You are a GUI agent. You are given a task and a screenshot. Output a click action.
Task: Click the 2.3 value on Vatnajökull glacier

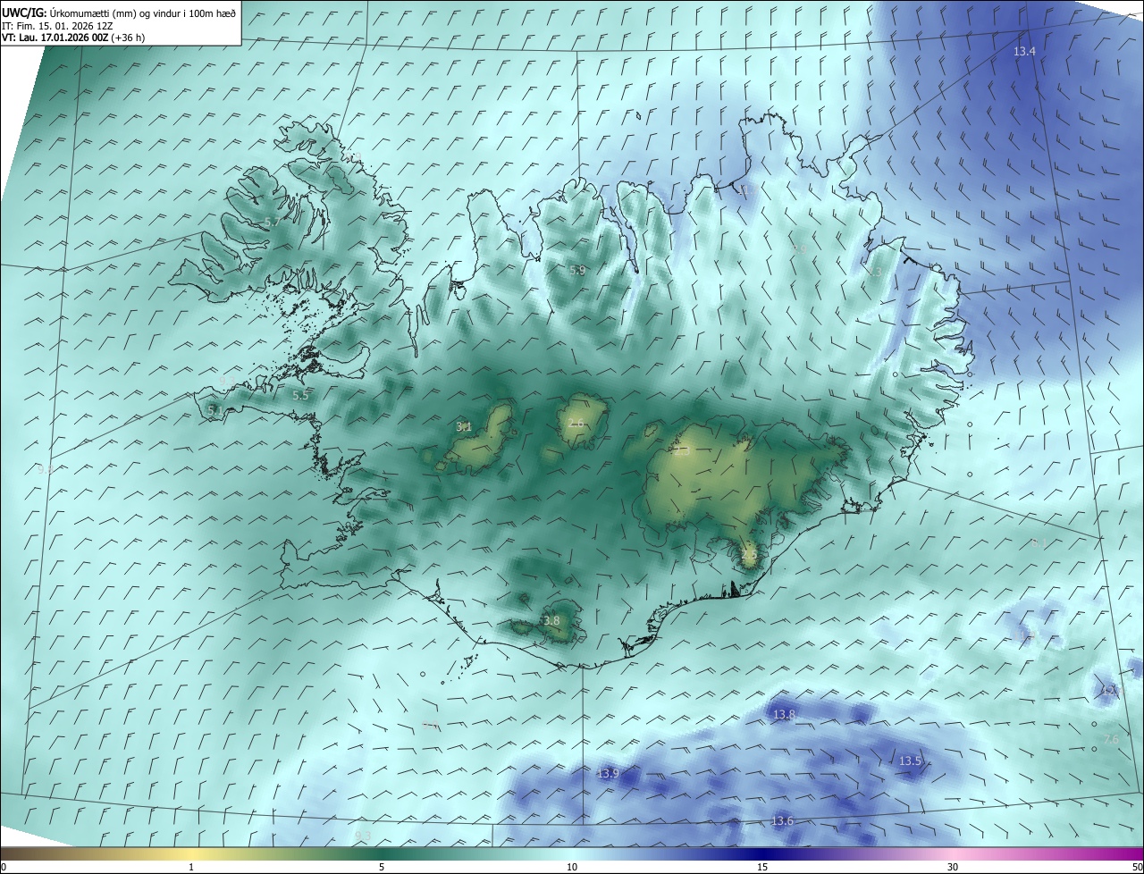[x=682, y=451]
